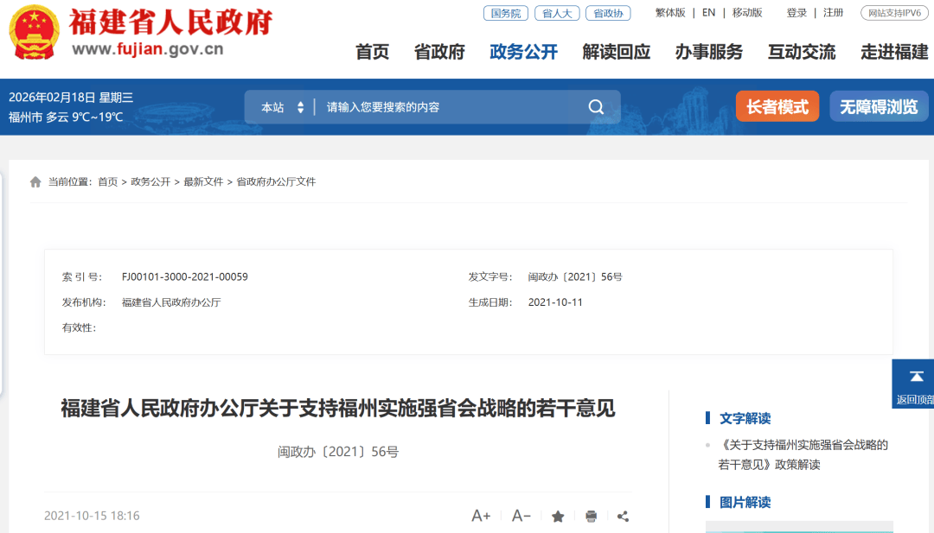Click the 最新文件 breadcrumb link
Image resolution: width=934 pixels, height=533 pixels.
click(203, 182)
